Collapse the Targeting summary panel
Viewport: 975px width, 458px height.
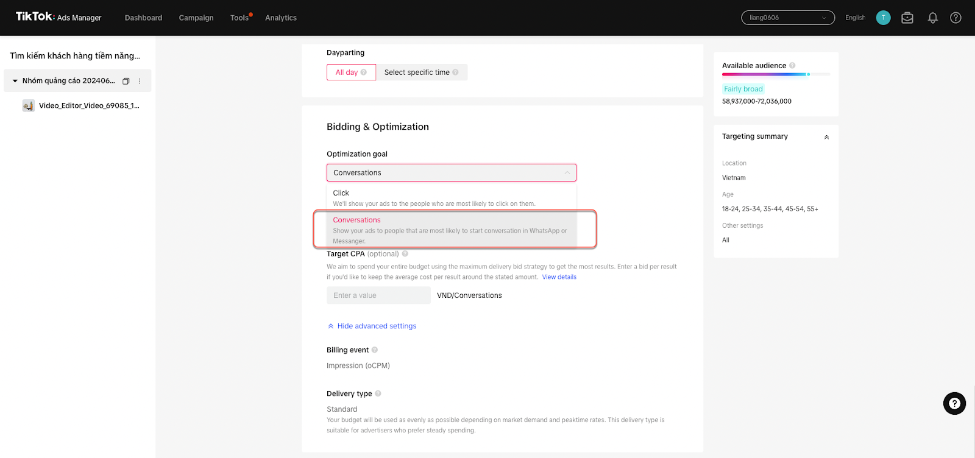(x=826, y=137)
